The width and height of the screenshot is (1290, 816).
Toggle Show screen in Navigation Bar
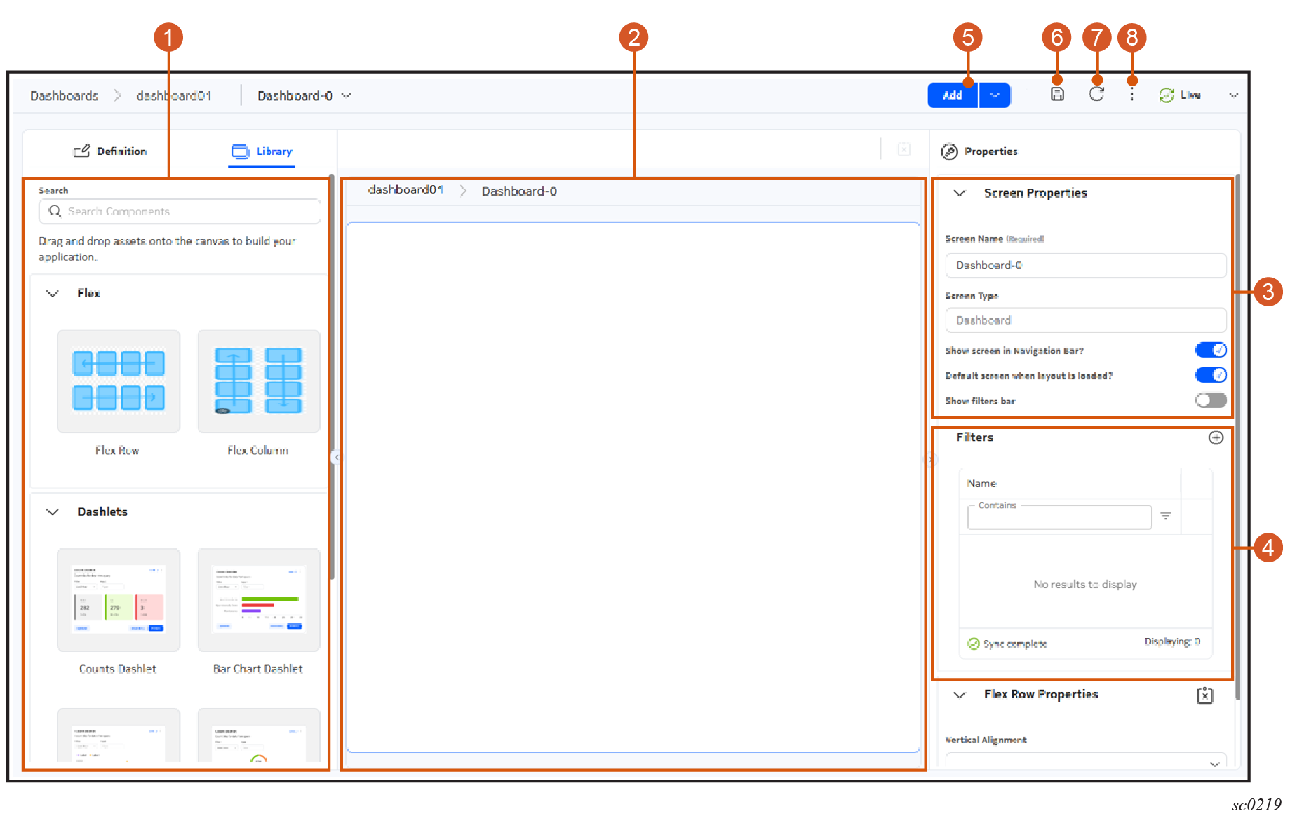[x=1210, y=350]
